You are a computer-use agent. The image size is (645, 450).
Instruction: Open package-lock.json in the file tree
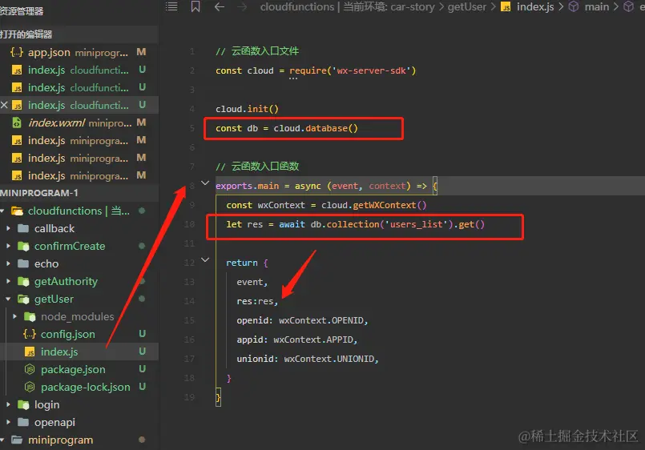85,387
